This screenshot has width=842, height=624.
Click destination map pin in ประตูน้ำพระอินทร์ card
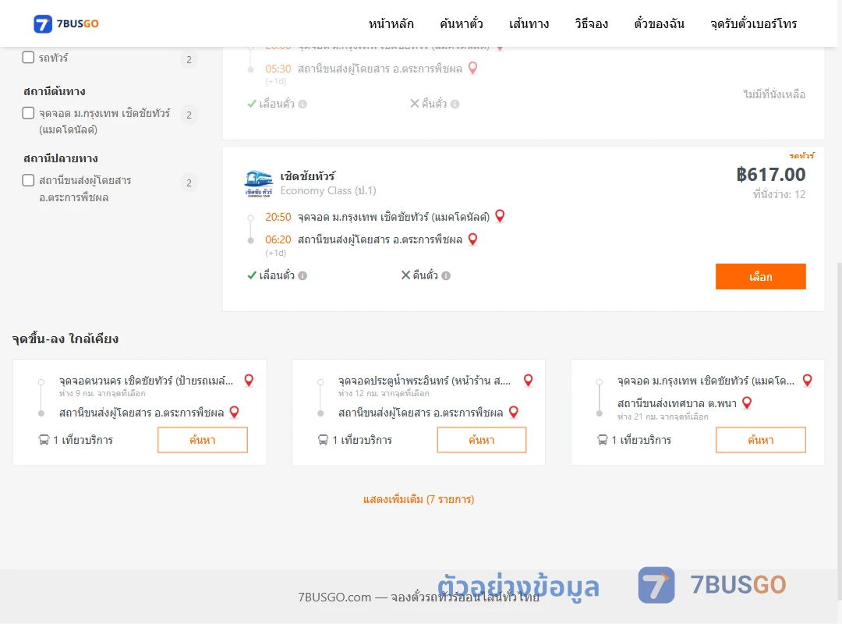point(514,413)
